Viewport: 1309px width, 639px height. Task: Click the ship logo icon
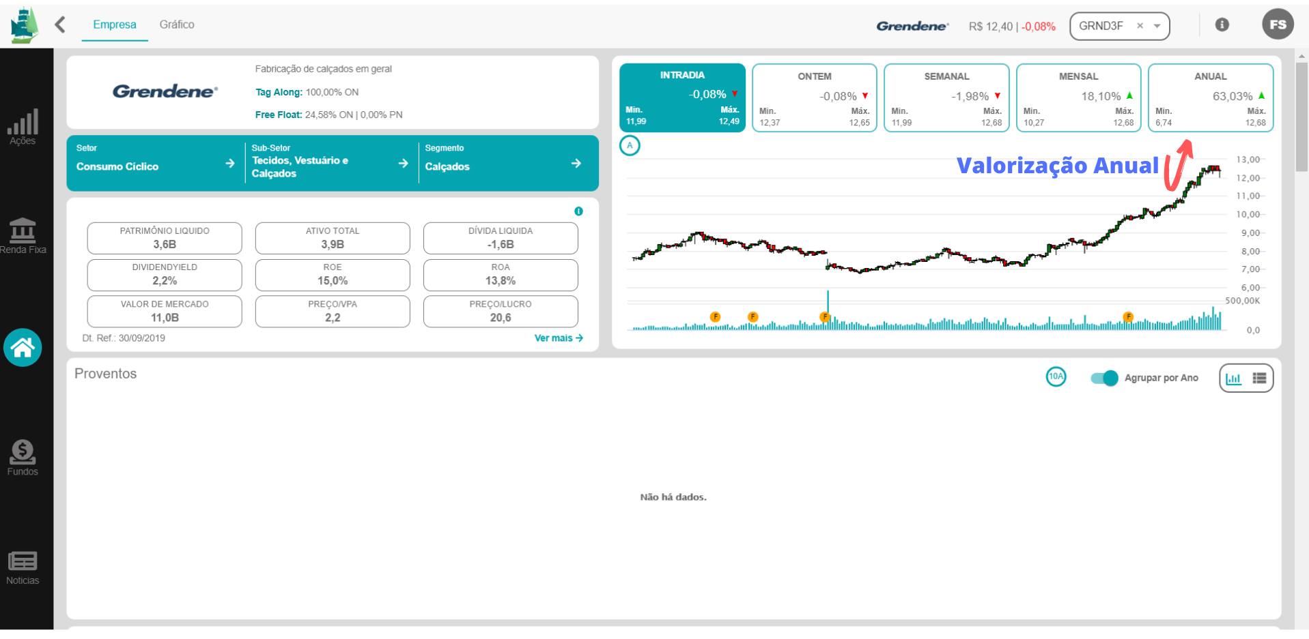(x=25, y=26)
